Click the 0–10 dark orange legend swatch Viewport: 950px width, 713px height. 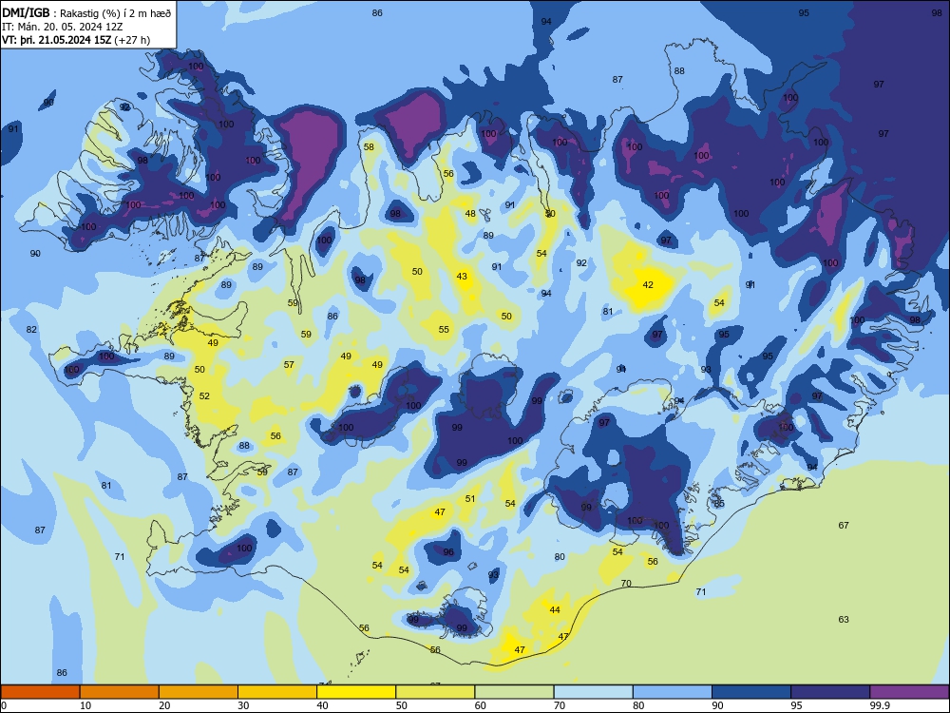pyautogui.click(x=40, y=692)
